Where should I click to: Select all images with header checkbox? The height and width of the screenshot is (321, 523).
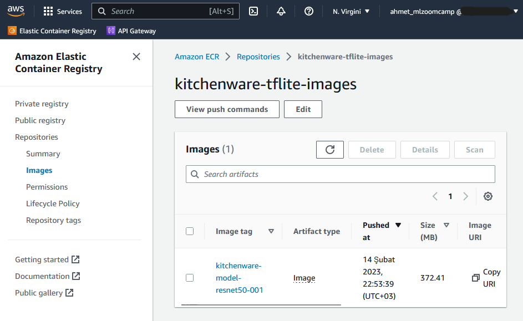190,231
